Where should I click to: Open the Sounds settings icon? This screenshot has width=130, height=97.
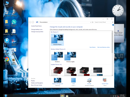pos(89,80)
